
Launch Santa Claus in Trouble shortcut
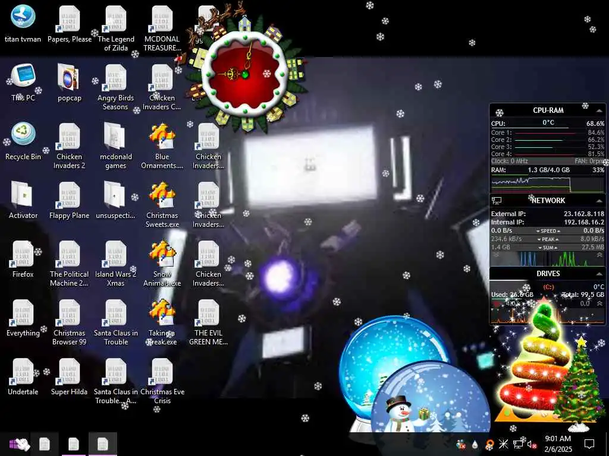(116, 322)
